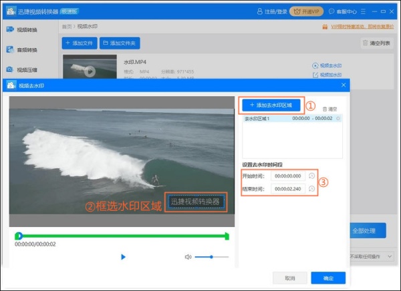401x291 pixels.
Task: Mute audio with the speaker icon
Action: pos(188,257)
